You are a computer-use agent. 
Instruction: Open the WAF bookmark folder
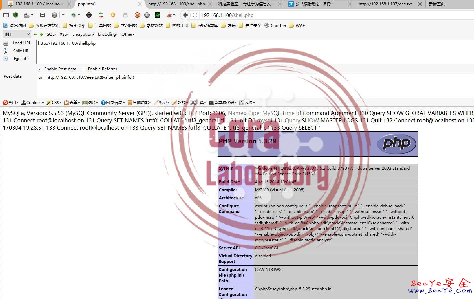[x=297, y=25]
